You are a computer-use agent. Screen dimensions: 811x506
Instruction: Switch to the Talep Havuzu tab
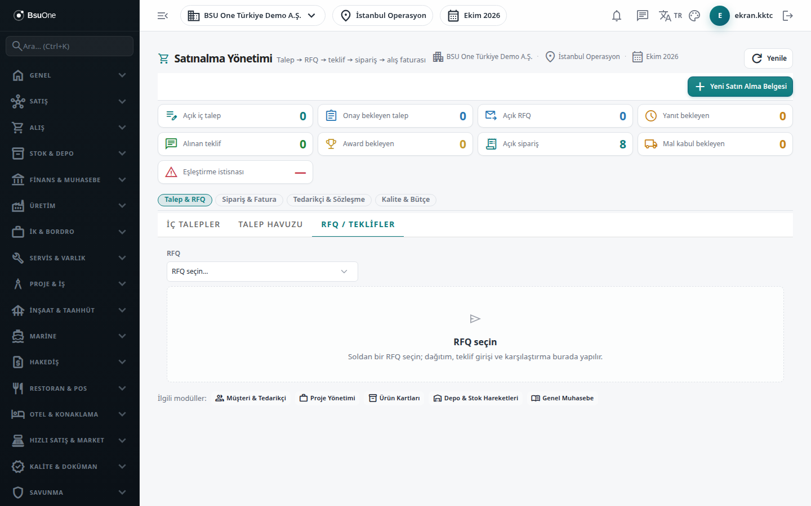pos(270,224)
